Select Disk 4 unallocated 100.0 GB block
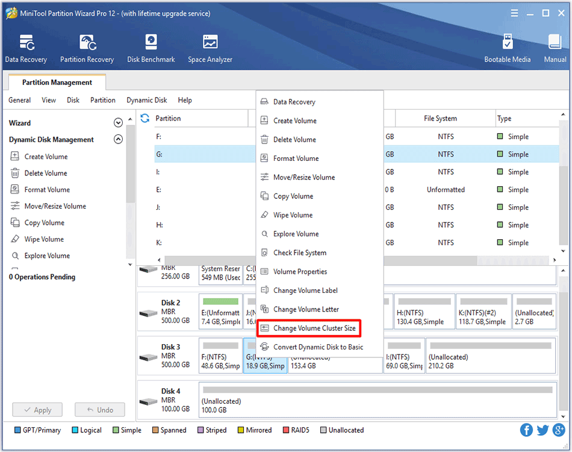This screenshot has height=452, width=572. [376, 400]
